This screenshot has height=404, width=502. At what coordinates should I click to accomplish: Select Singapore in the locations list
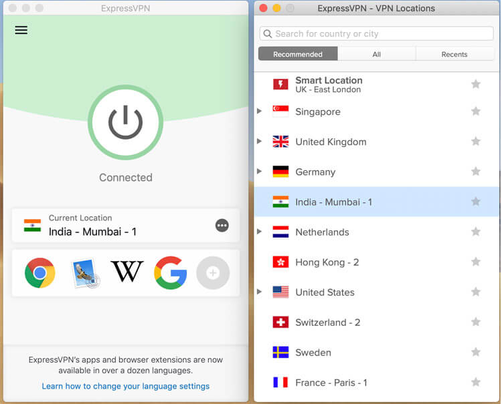coord(376,112)
